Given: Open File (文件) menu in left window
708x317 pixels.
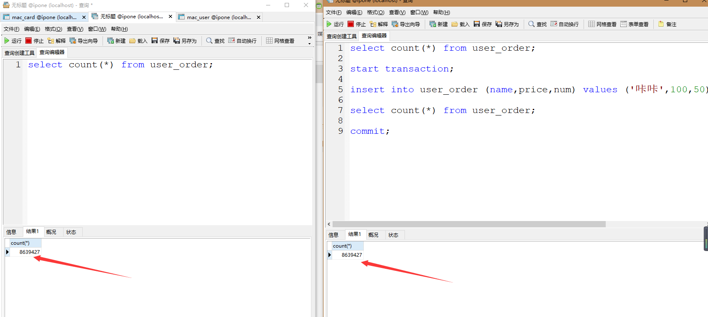Looking at the screenshot, I should [11, 29].
